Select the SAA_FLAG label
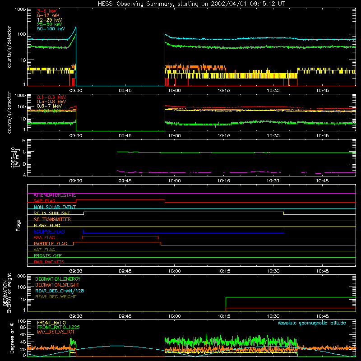This screenshot has width=361, height=361. (x=44, y=238)
